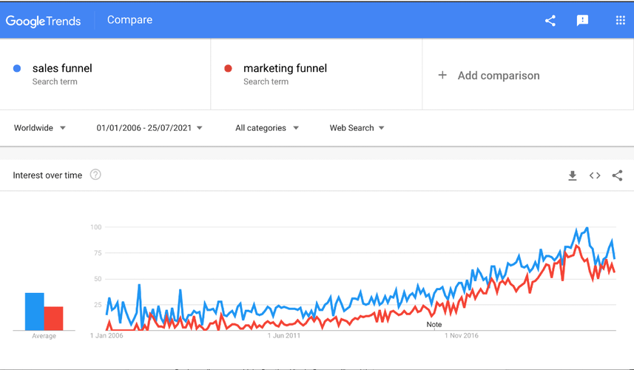634x370 pixels.
Task: Open the Worldwide region dropdown
Action: (40, 128)
